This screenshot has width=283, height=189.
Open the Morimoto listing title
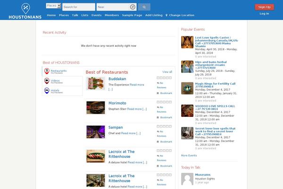click(117, 103)
